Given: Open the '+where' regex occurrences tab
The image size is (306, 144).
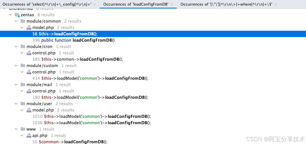Looking at the screenshot, I should [x=226, y=4].
